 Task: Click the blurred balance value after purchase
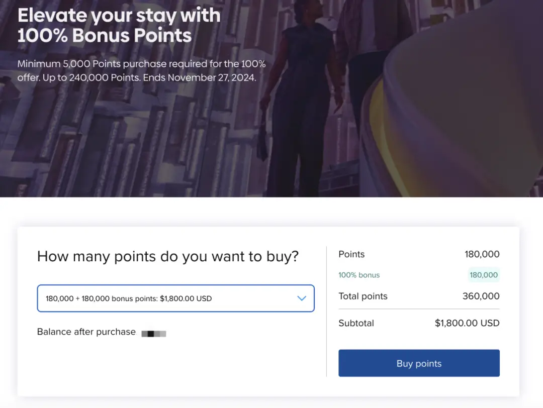click(x=154, y=333)
